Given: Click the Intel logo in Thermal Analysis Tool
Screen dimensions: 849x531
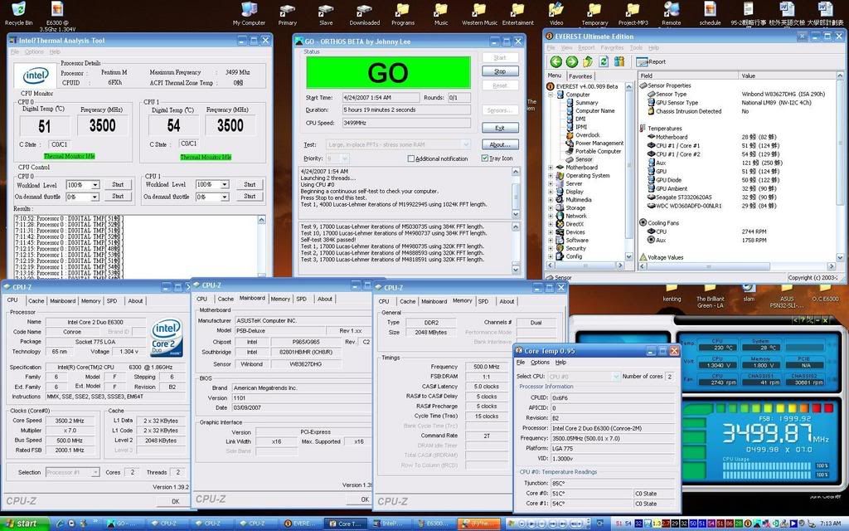Looking at the screenshot, I should (36, 77).
